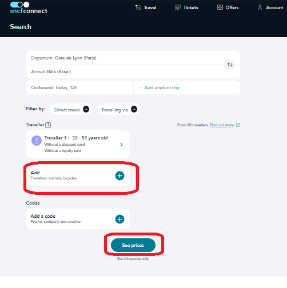
Task: Swap departure and arrival stations
Action: pos(230,65)
